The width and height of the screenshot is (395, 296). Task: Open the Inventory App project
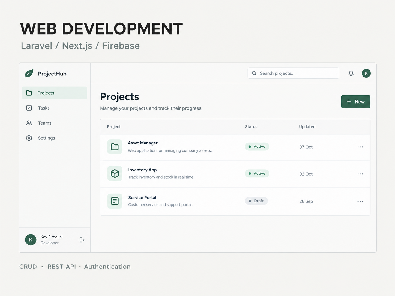click(142, 170)
